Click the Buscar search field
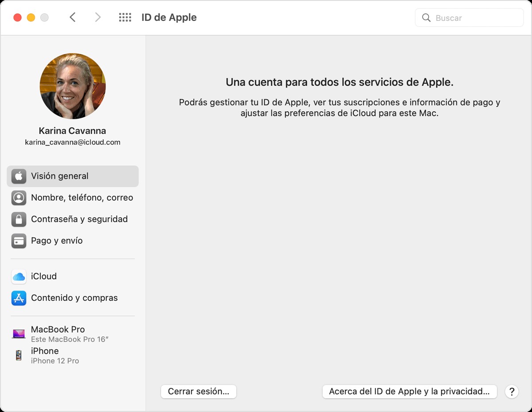 click(469, 18)
